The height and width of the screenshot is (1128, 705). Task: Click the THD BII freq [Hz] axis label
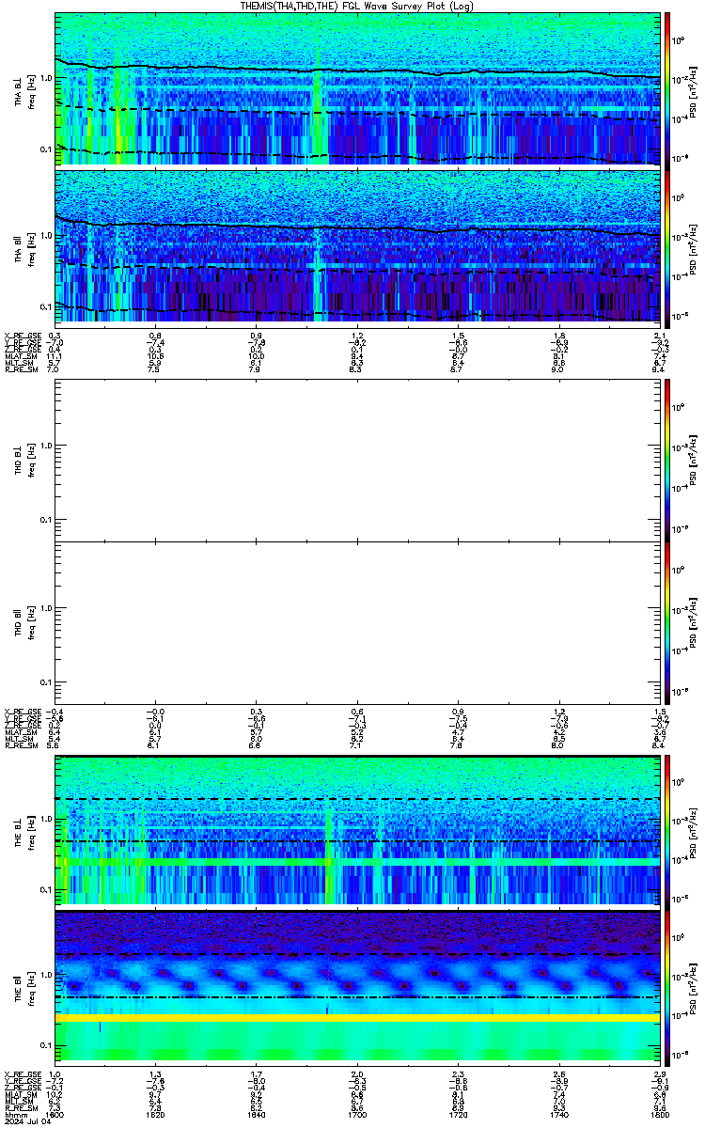pyautogui.click(x=30, y=622)
